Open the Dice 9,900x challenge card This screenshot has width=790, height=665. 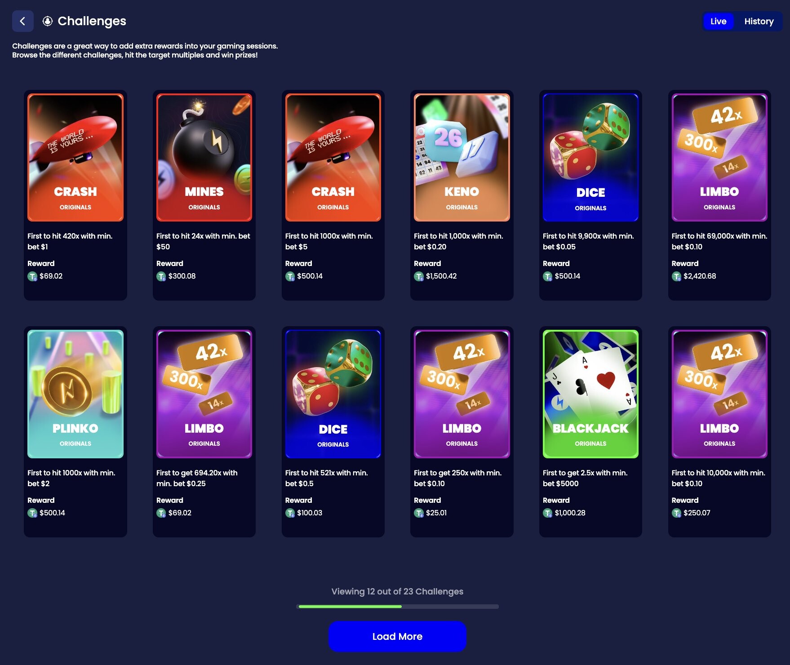click(x=590, y=195)
